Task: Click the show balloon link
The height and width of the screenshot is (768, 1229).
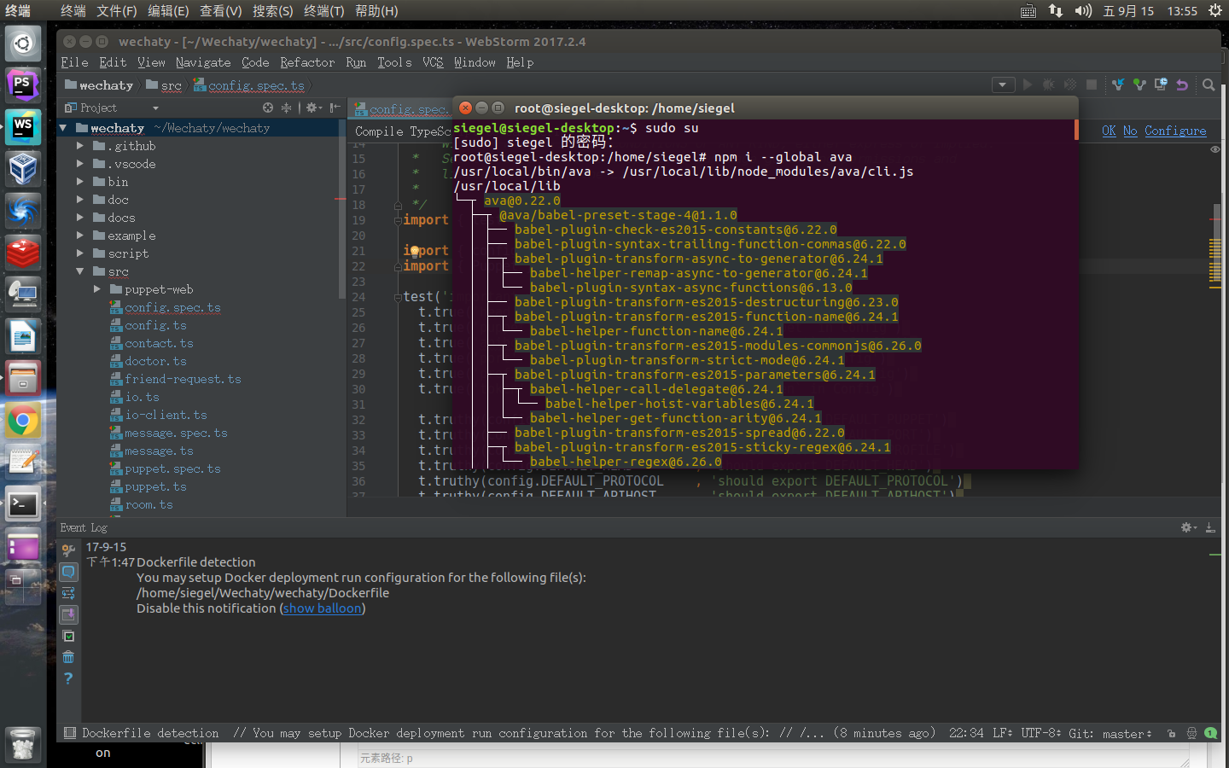Action: (x=322, y=608)
